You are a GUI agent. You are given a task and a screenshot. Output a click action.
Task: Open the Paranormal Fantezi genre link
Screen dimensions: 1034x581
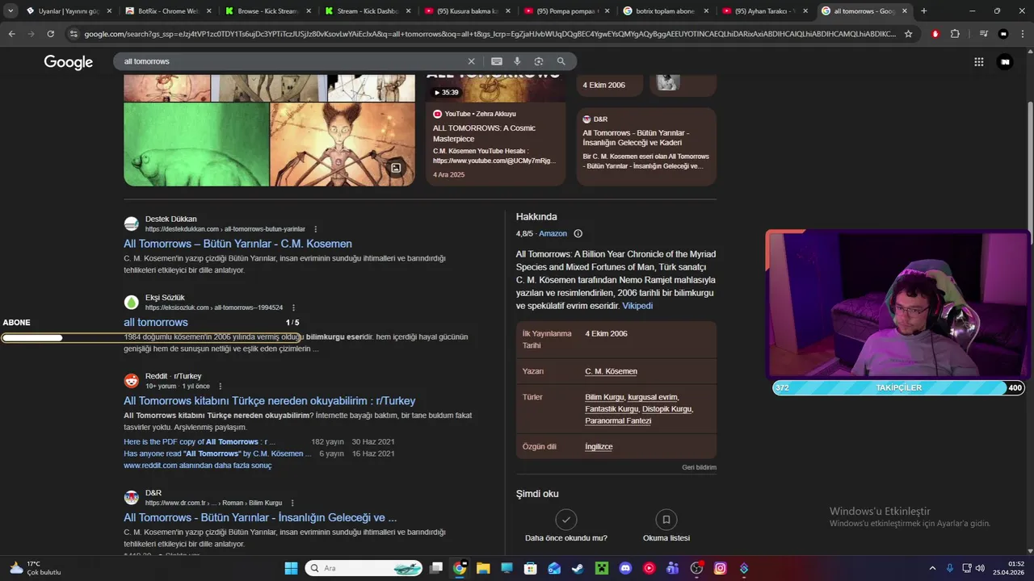tap(618, 420)
